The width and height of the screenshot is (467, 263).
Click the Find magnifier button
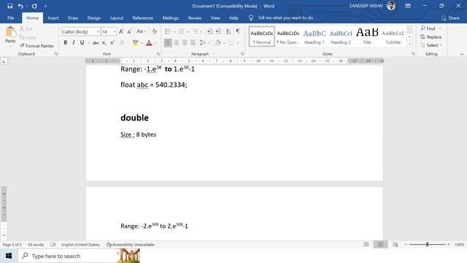[x=428, y=28]
